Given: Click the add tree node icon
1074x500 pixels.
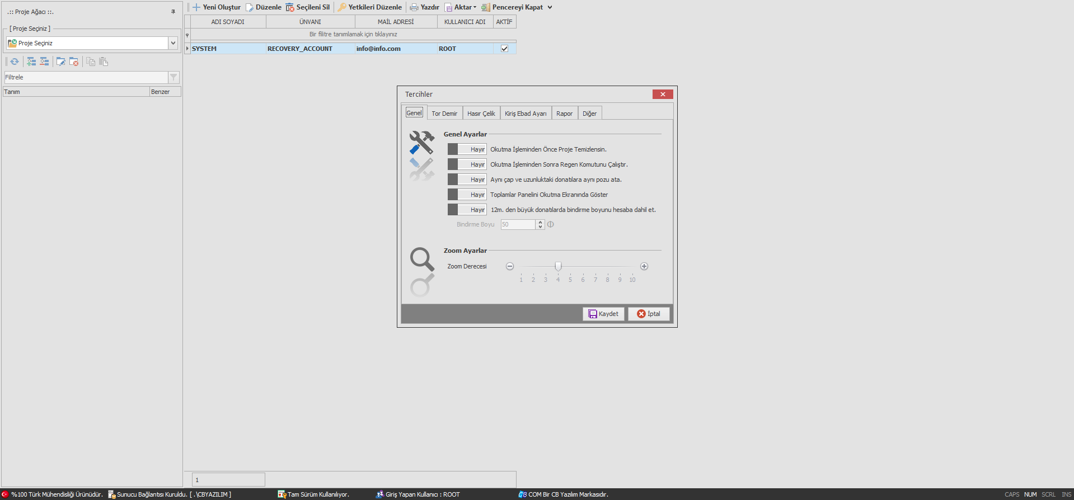Looking at the screenshot, I should [x=31, y=62].
